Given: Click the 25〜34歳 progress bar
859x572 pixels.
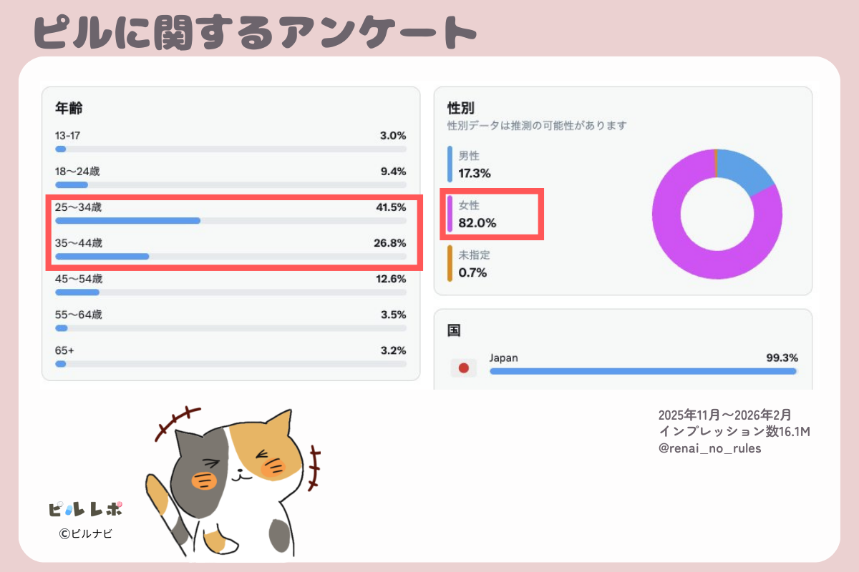Looking at the screenshot, I should point(230,221).
